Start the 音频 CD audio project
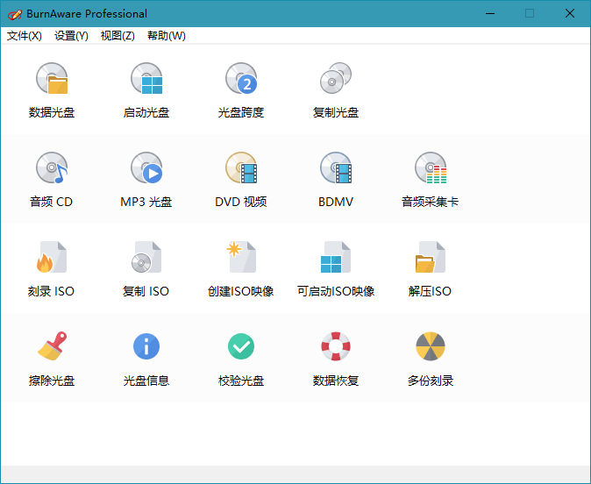 tap(52, 168)
